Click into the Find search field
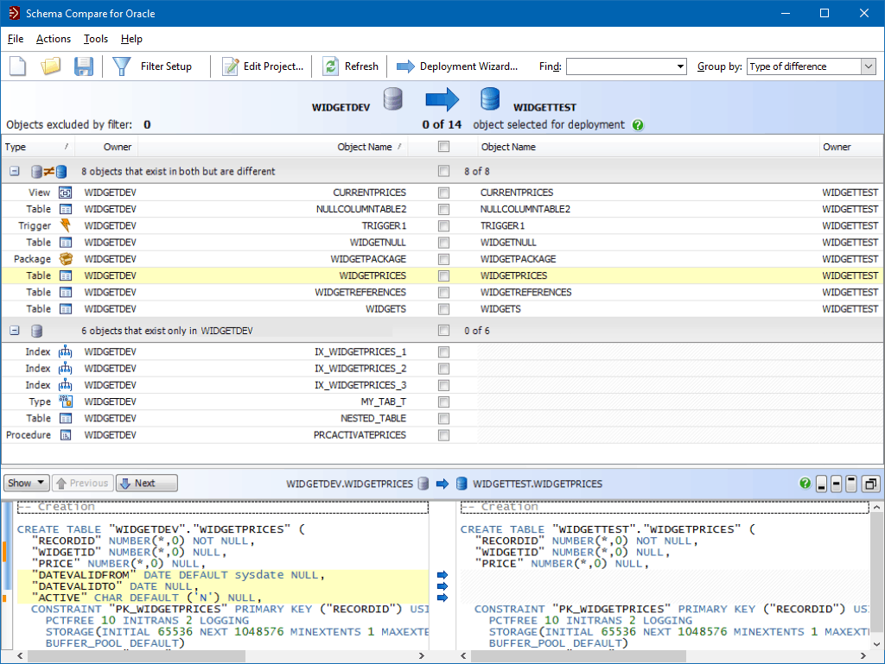The image size is (885, 664). [620, 66]
